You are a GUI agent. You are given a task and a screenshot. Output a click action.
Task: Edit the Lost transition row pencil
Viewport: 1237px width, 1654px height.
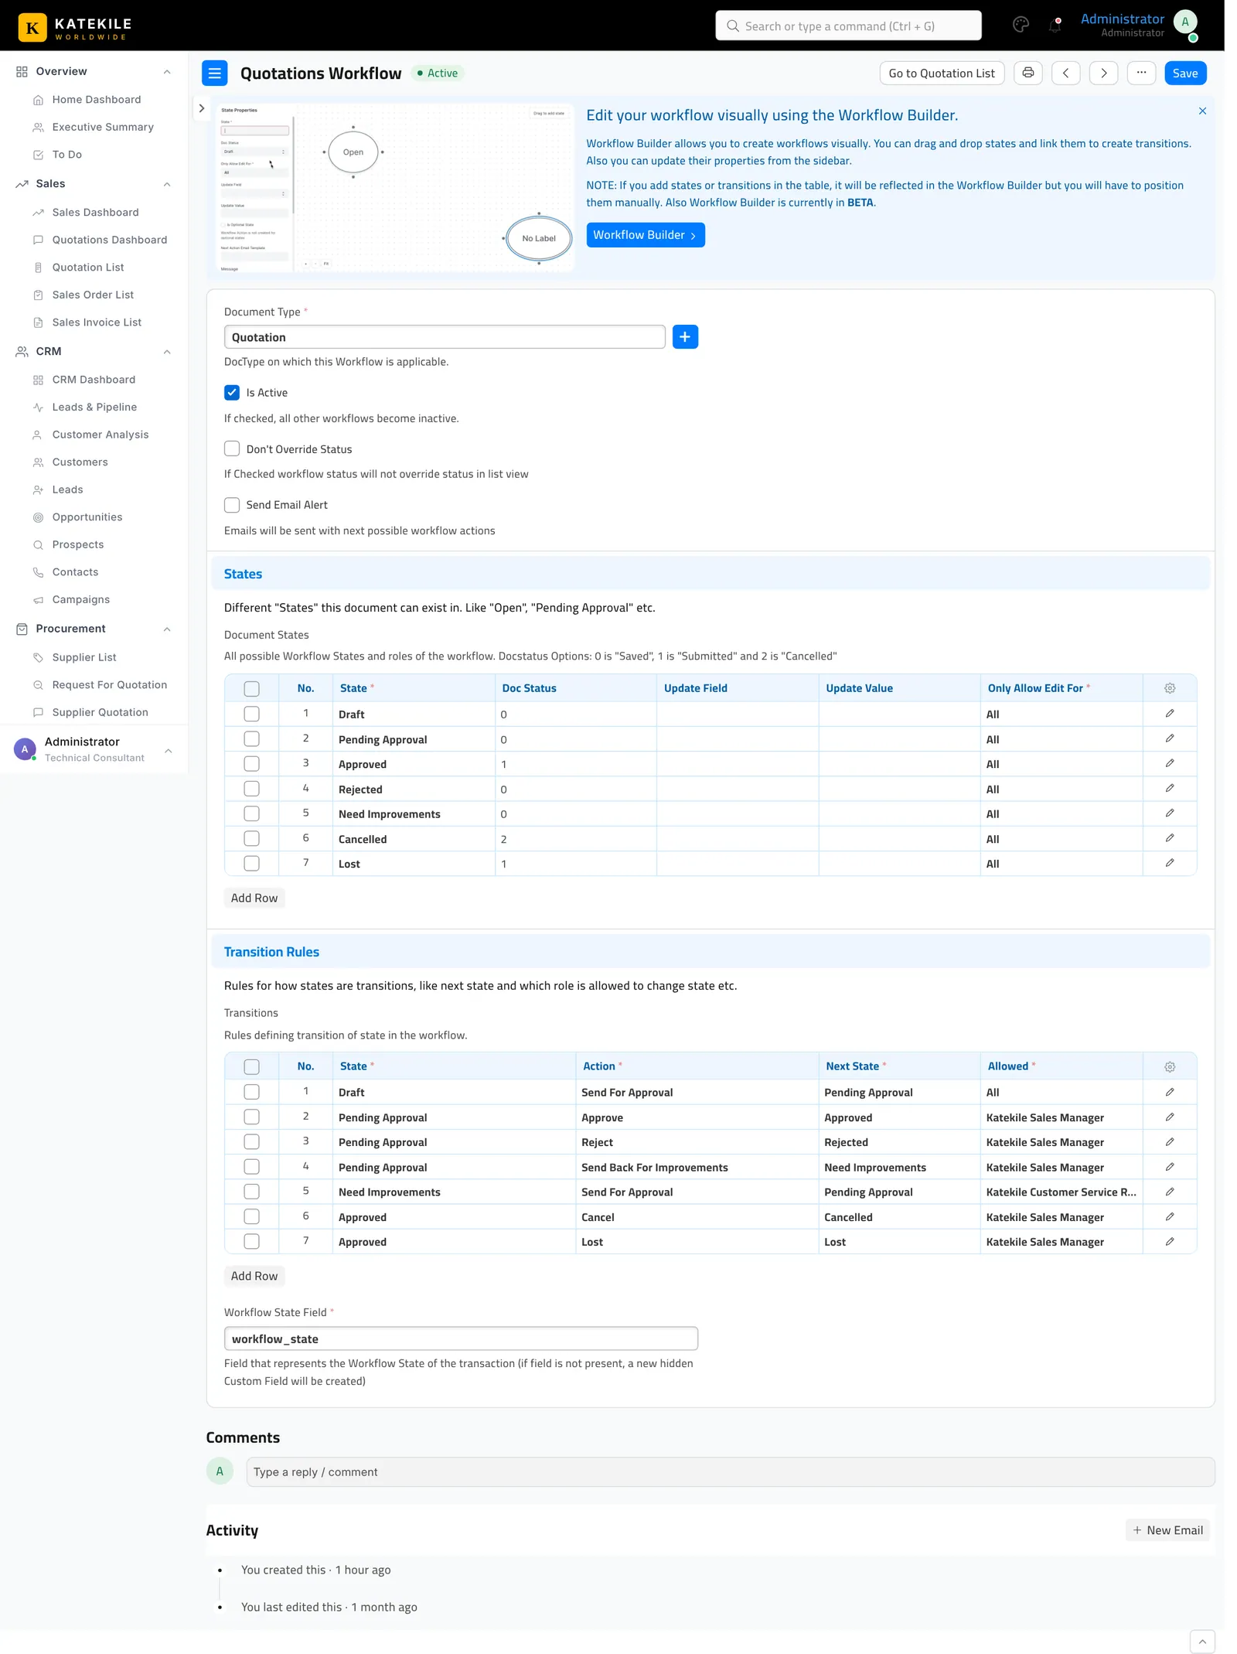1170,1241
